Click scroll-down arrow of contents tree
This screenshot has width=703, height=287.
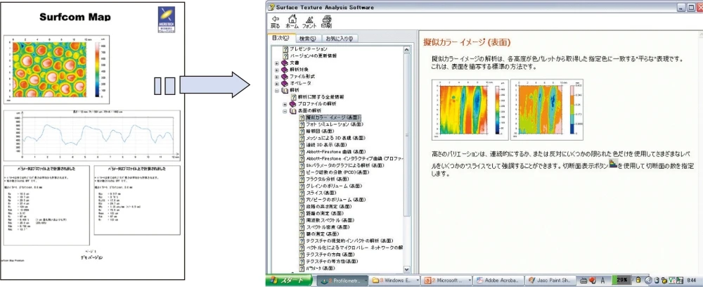point(406,269)
